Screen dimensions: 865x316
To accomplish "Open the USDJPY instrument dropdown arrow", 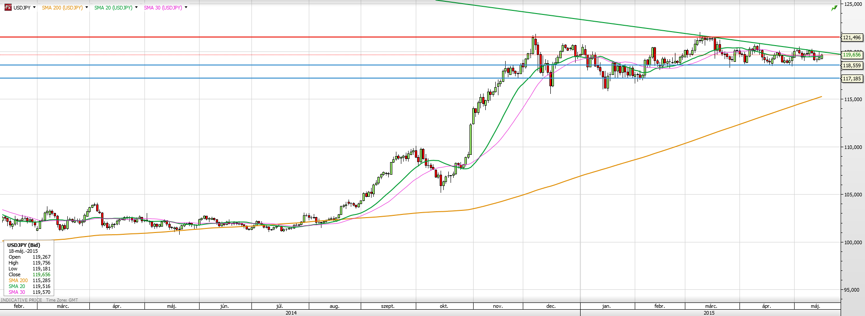I will pyautogui.click(x=34, y=8).
